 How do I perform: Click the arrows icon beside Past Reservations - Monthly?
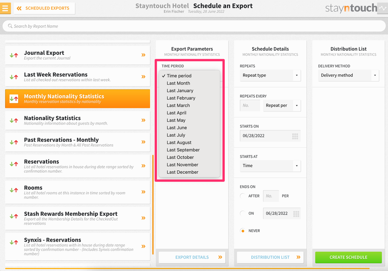pos(14,142)
